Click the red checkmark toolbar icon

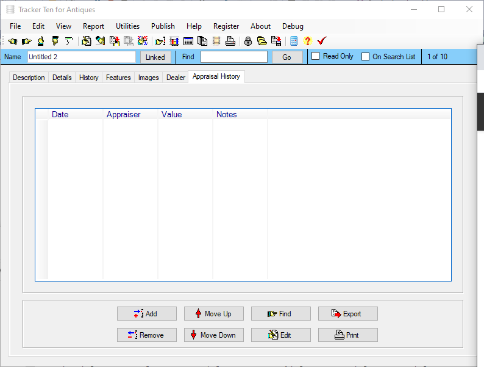click(322, 41)
